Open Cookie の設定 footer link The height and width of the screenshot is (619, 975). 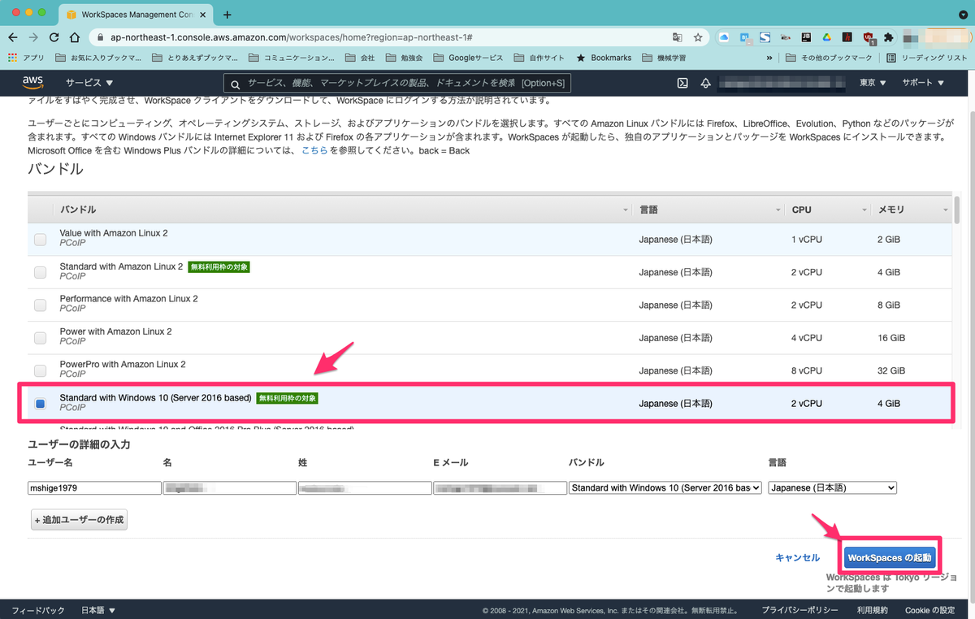[930, 610]
